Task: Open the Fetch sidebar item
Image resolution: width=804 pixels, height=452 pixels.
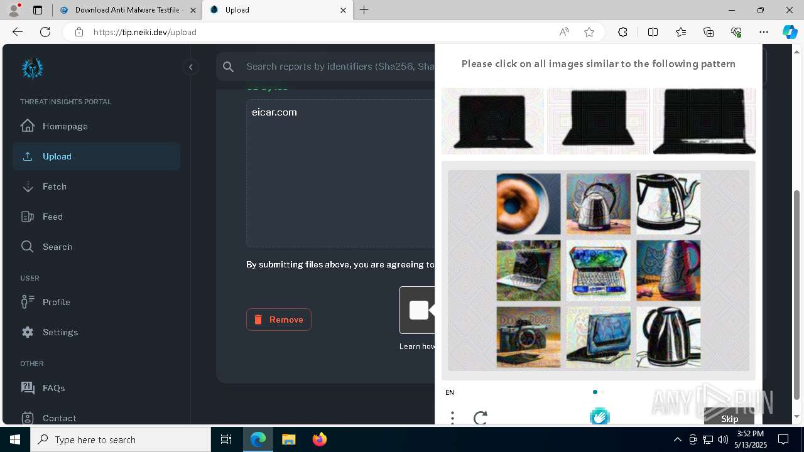Action: (96, 186)
